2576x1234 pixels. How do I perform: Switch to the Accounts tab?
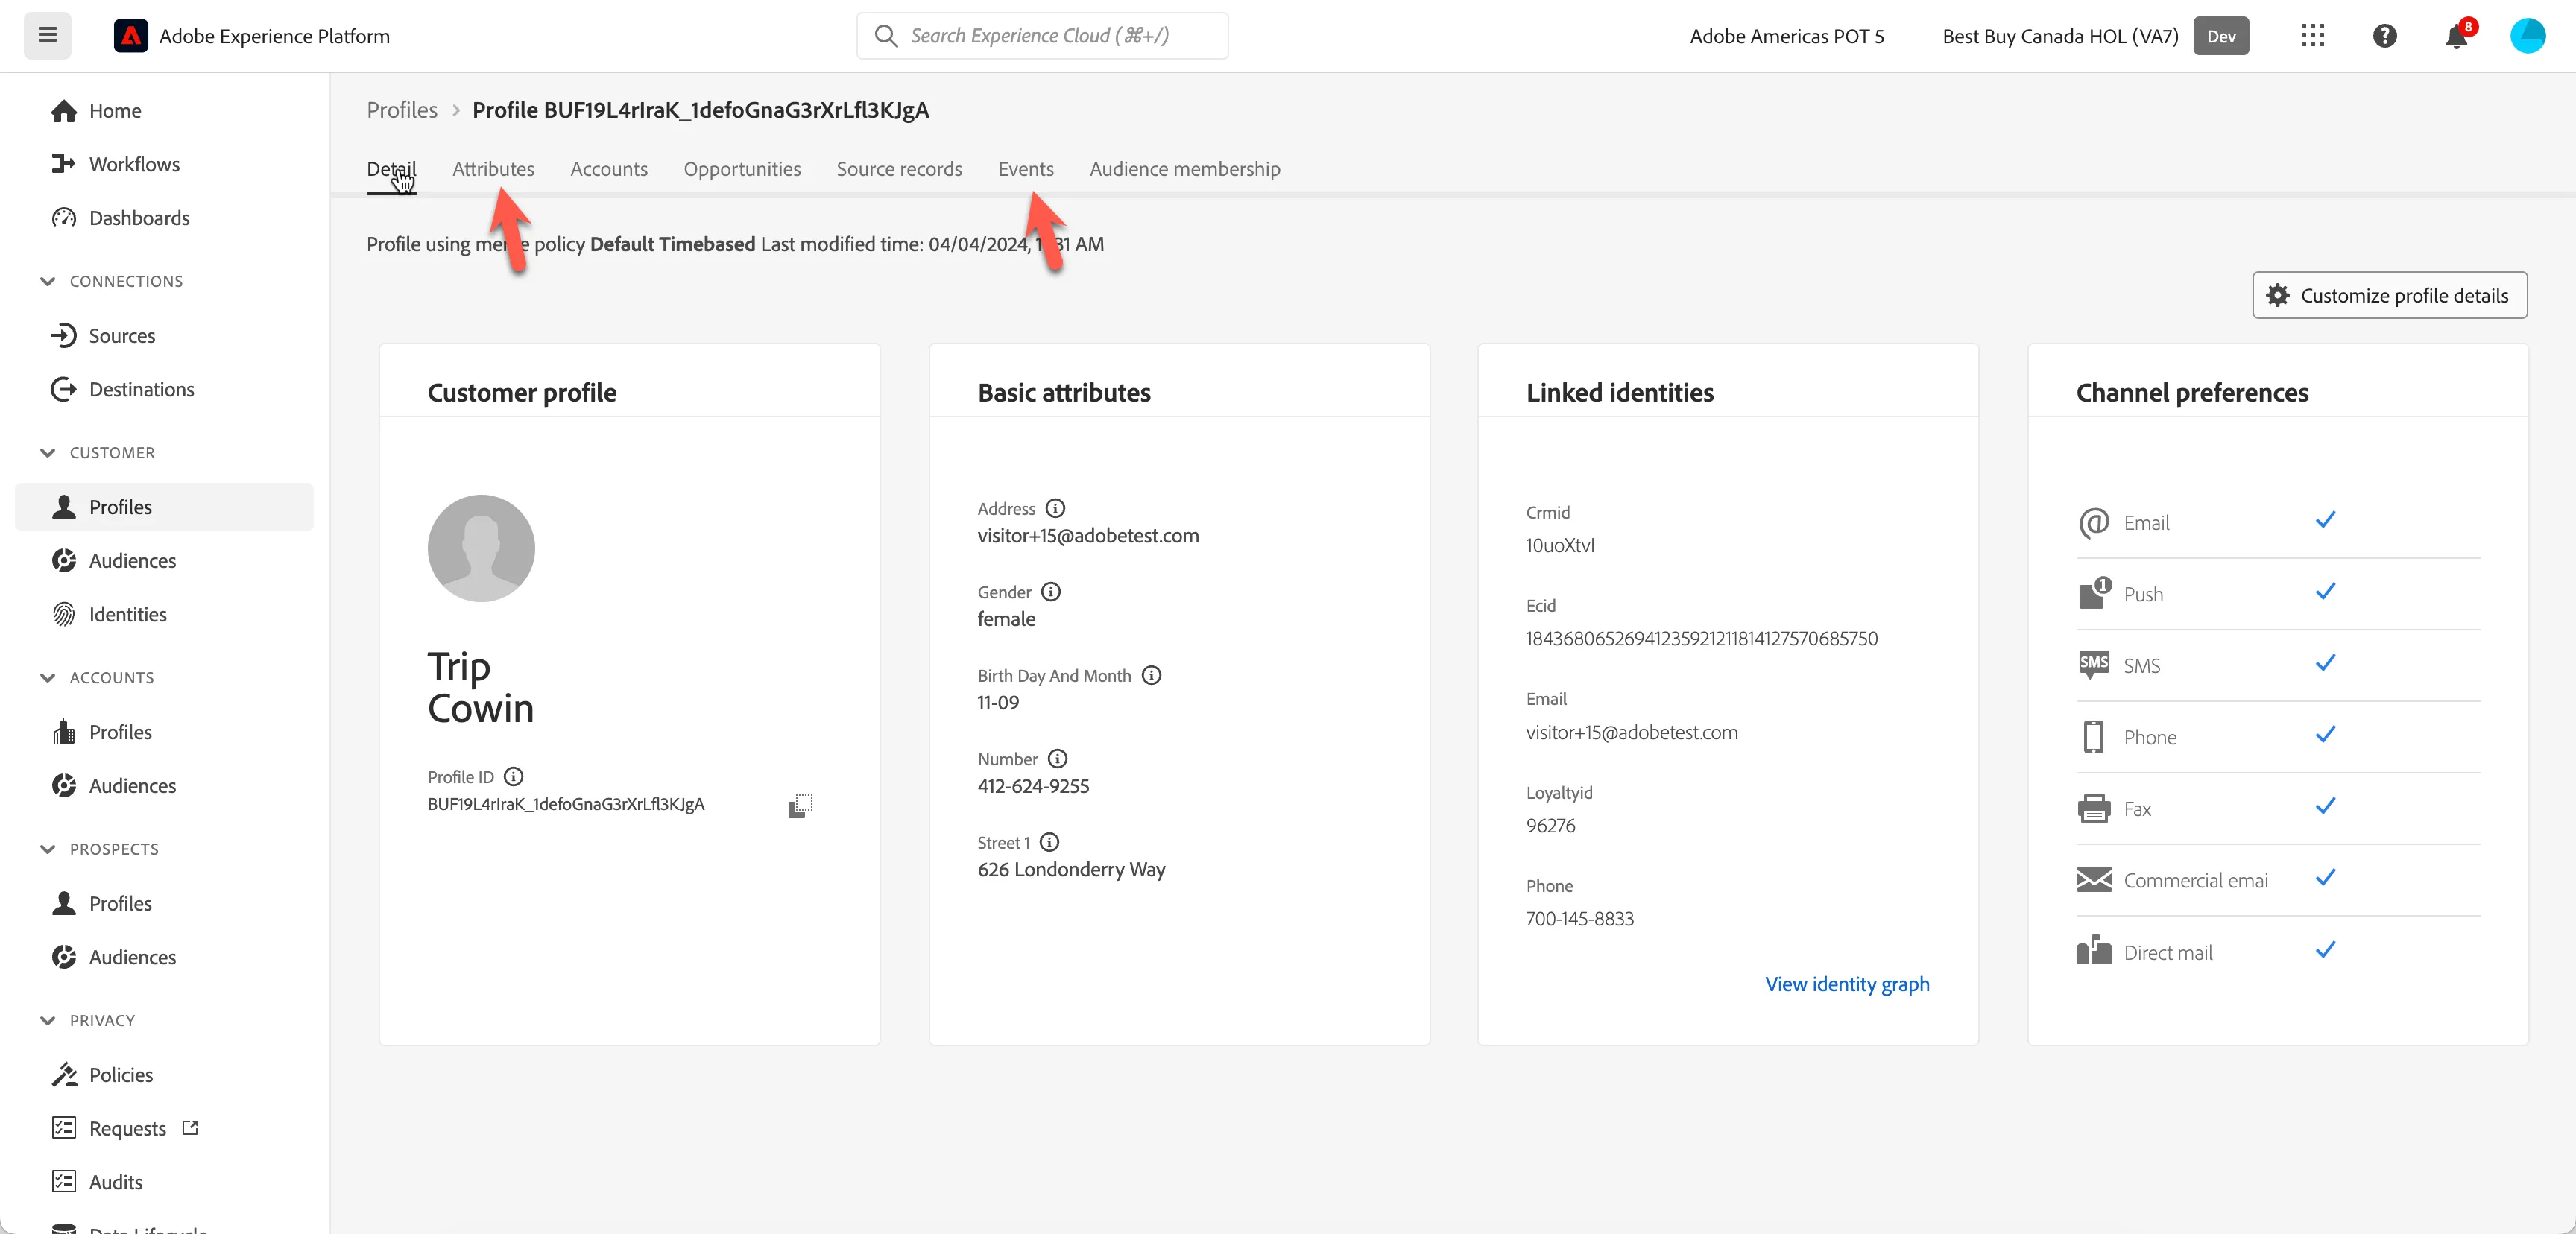pyautogui.click(x=609, y=169)
